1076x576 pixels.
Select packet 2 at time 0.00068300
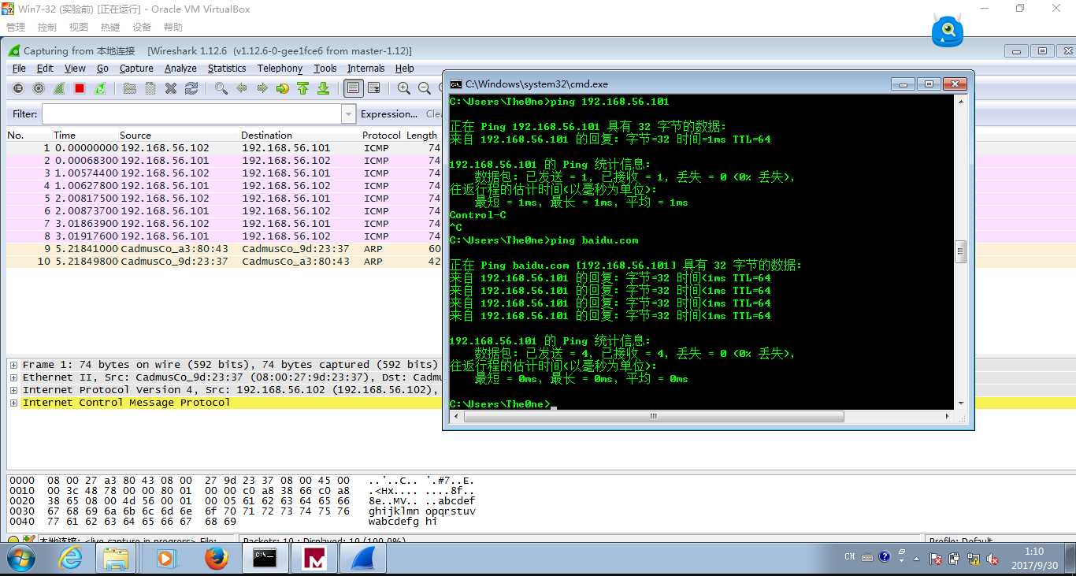coord(224,160)
